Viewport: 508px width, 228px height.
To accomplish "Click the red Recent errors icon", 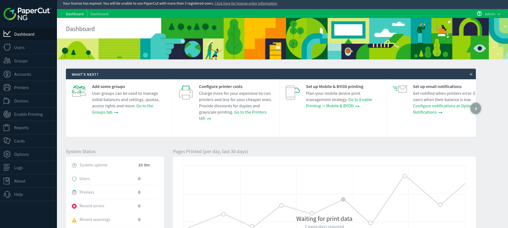I will pos(74,206).
